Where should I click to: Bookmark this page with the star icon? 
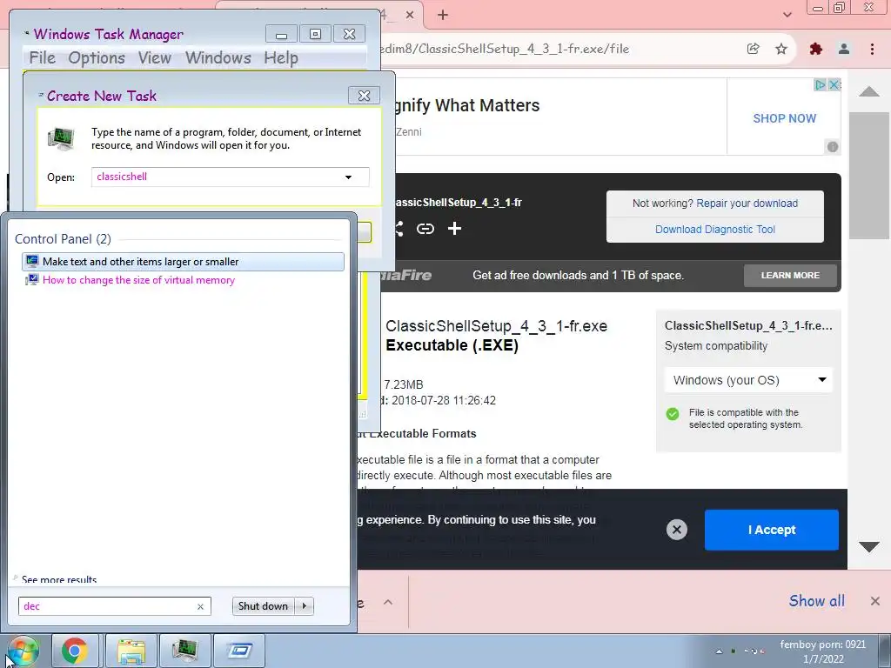click(781, 49)
